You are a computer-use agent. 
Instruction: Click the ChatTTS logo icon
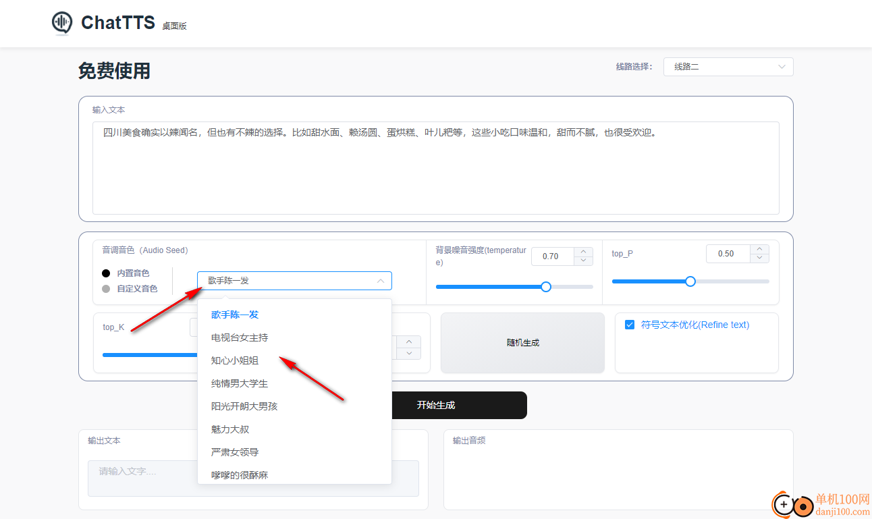pos(62,23)
